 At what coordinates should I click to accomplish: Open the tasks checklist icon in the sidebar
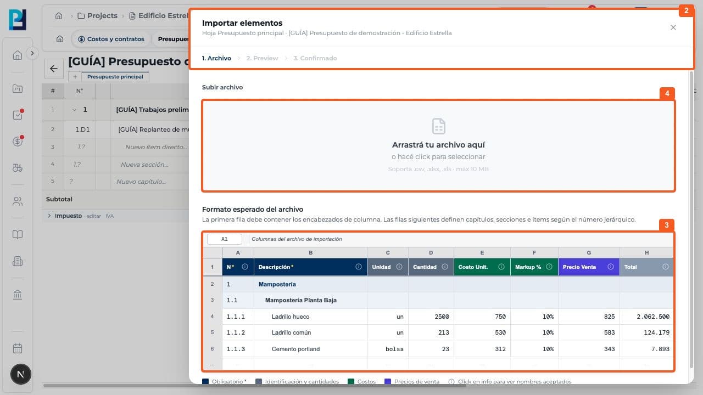click(x=18, y=115)
